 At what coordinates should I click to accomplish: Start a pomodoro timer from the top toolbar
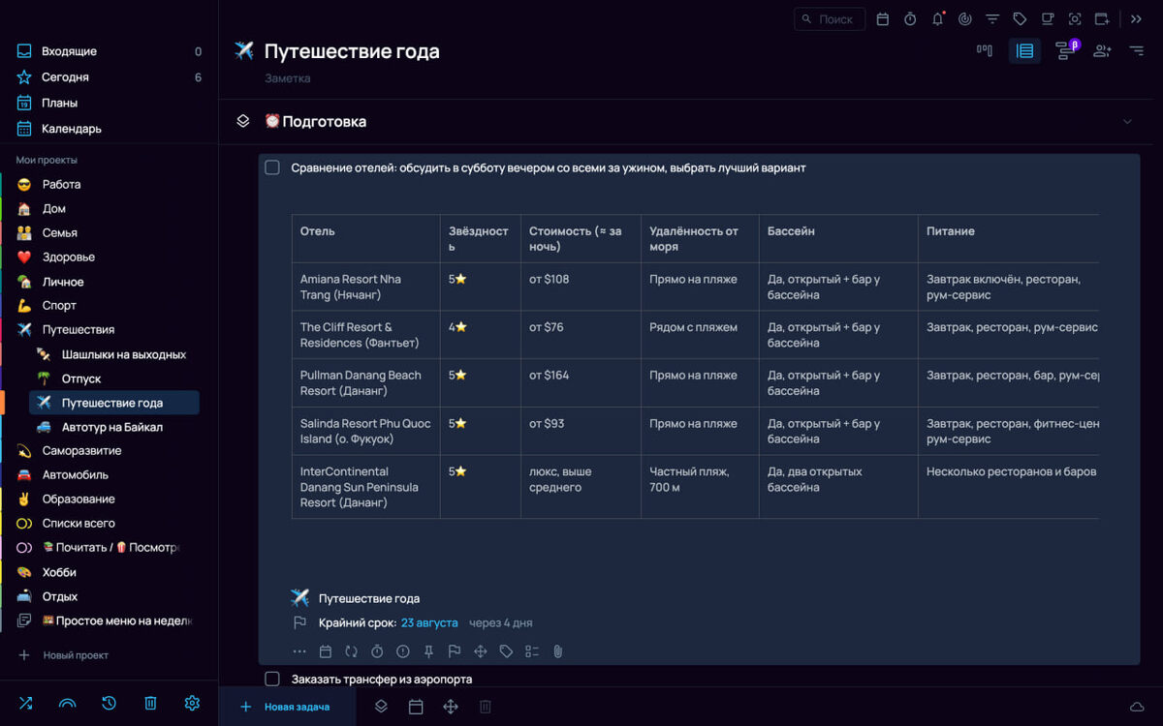click(910, 17)
